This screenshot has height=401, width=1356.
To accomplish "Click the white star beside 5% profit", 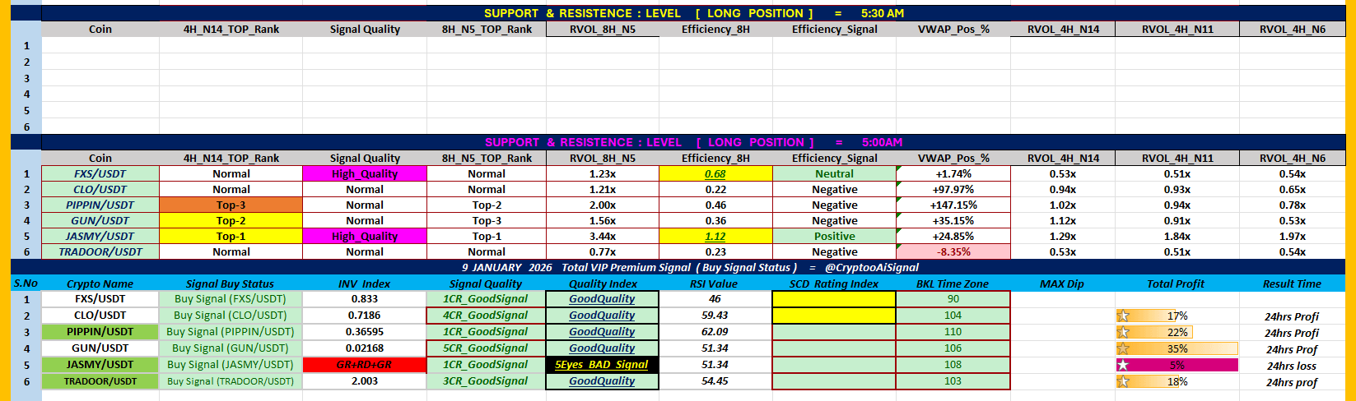I will point(1123,365).
